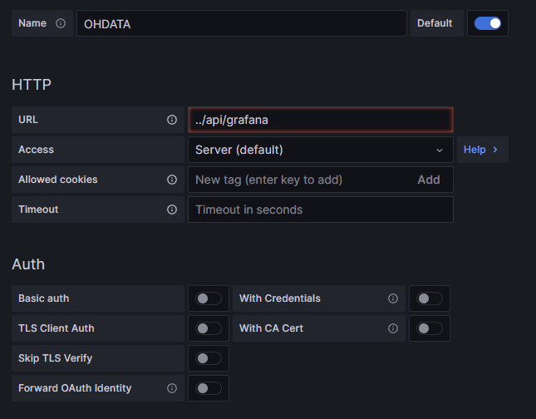Click into the ../api/grafana URL field
The width and height of the screenshot is (536, 419).
[x=321, y=120]
